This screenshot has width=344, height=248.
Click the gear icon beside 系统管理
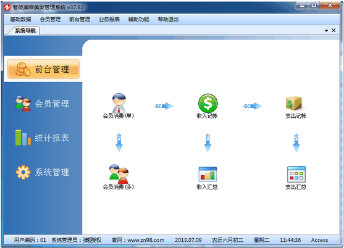23,172
